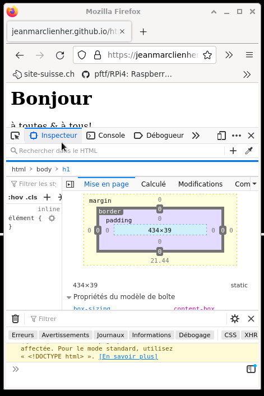Select html in the breadcrumb
The image size is (264, 396).
(x=18, y=169)
